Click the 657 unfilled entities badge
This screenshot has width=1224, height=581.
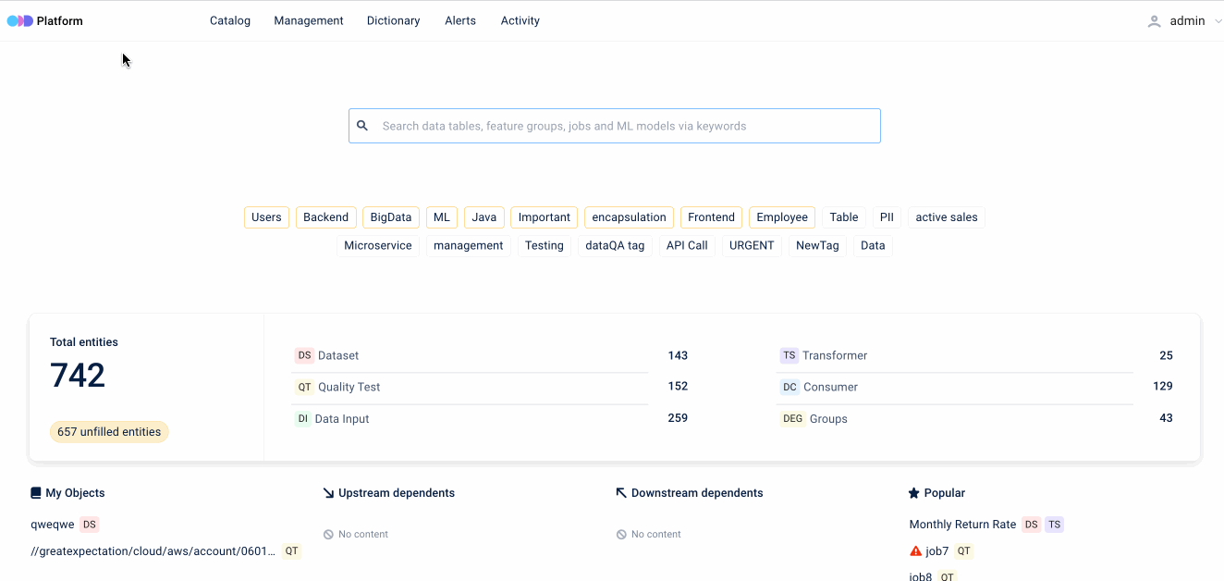click(109, 431)
